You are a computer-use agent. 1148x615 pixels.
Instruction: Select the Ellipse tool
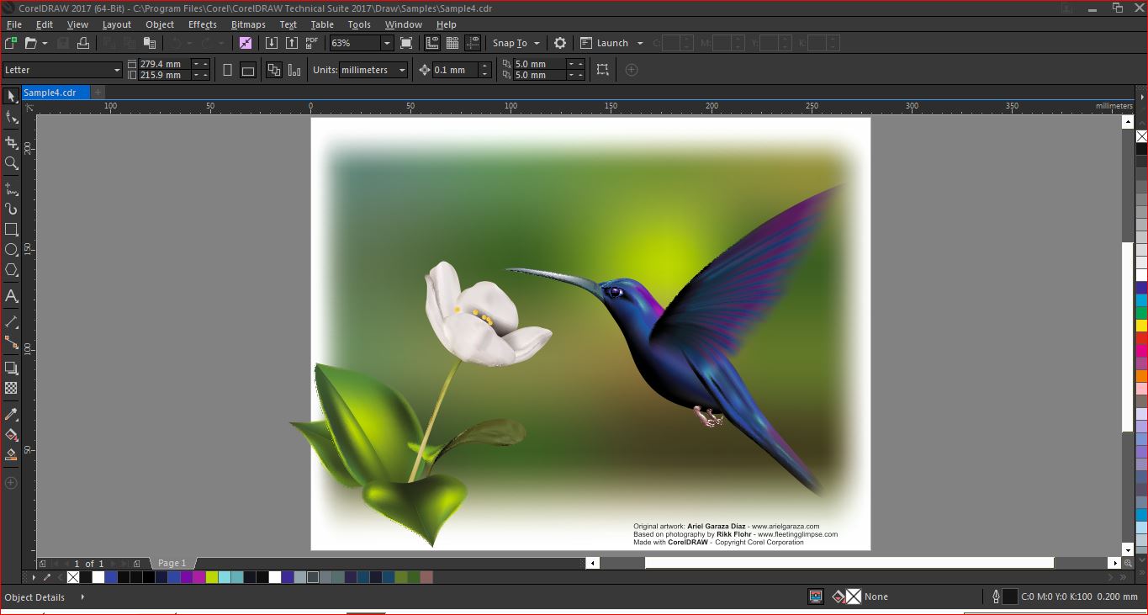pyautogui.click(x=11, y=250)
